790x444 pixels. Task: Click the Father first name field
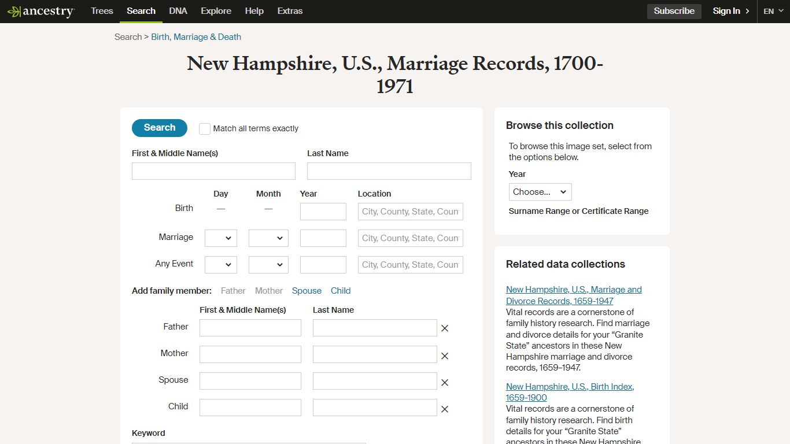(x=250, y=328)
